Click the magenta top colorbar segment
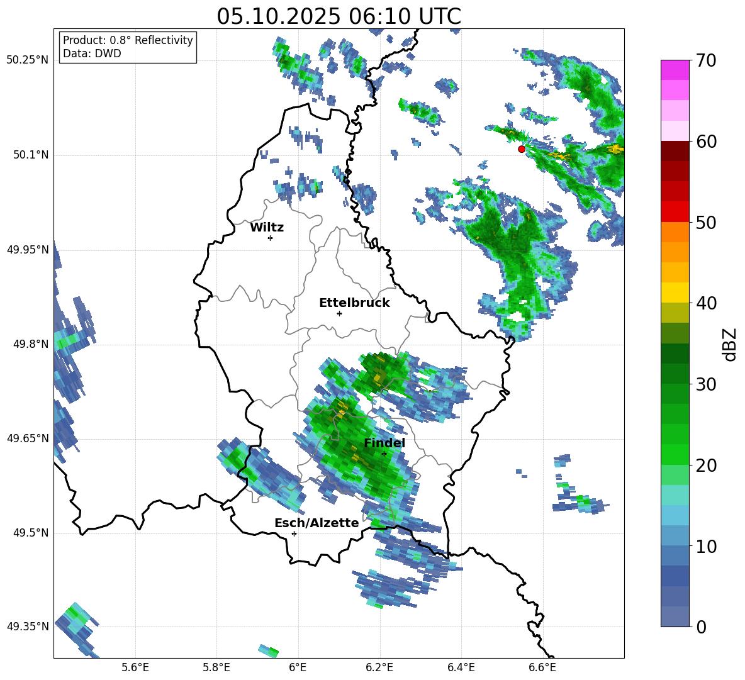The width and height of the screenshot is (745, 680). pyautogui.click(x=675, y=70)
